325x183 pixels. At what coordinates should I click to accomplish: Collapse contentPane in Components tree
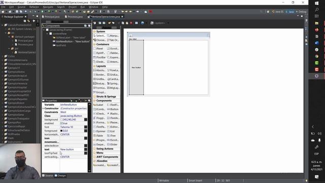(47, 34)
